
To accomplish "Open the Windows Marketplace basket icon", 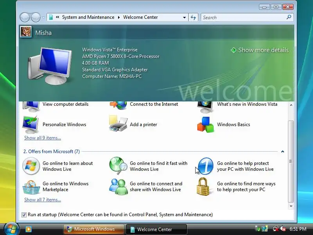I will (31, 187).
